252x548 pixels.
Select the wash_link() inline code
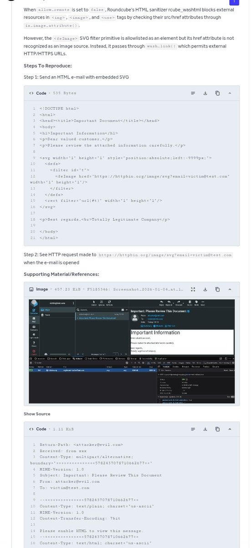pyautogui.click(x=160, y=47)
